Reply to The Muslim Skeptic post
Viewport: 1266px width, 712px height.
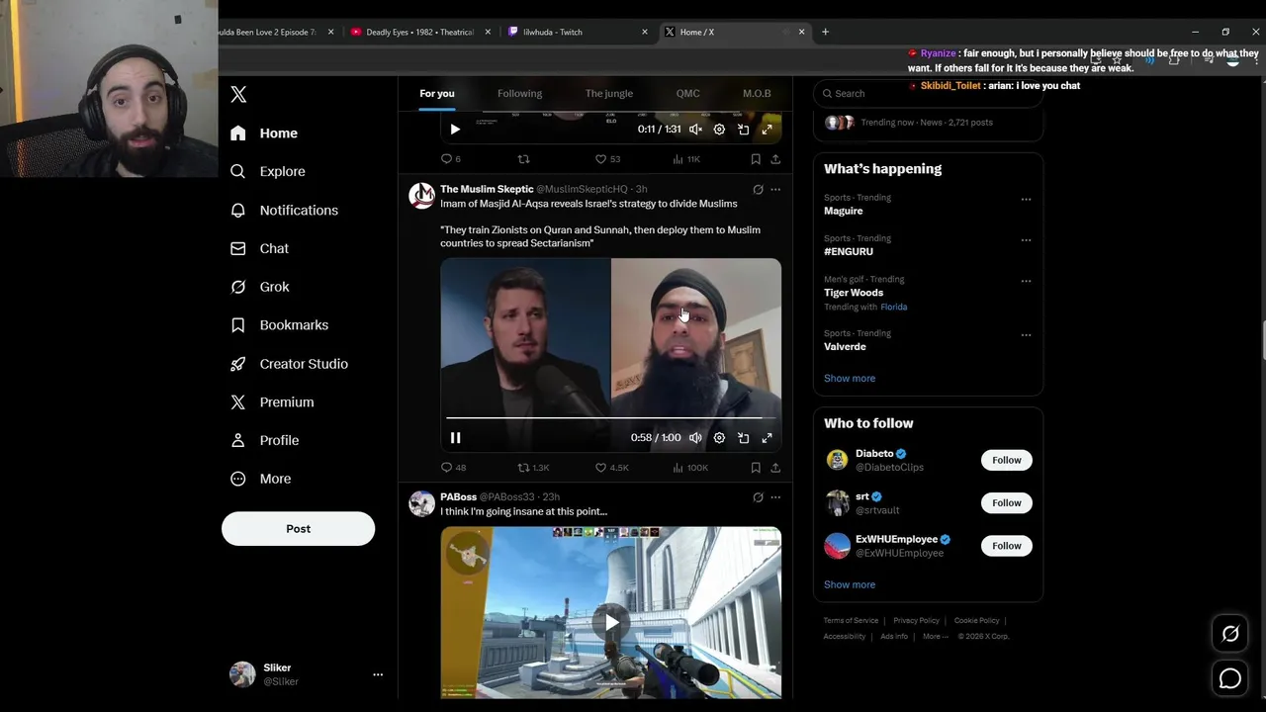(453, 467)
